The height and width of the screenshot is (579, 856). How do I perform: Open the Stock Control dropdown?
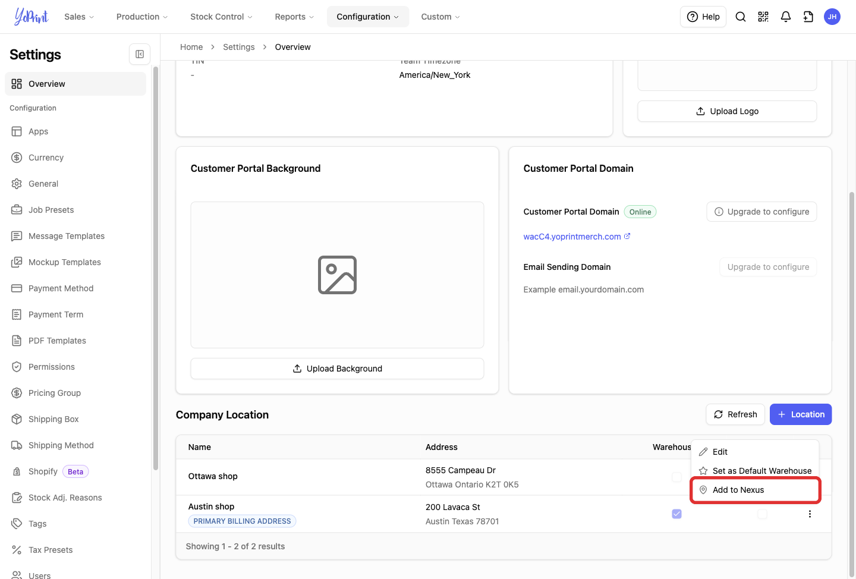(221, 17)
